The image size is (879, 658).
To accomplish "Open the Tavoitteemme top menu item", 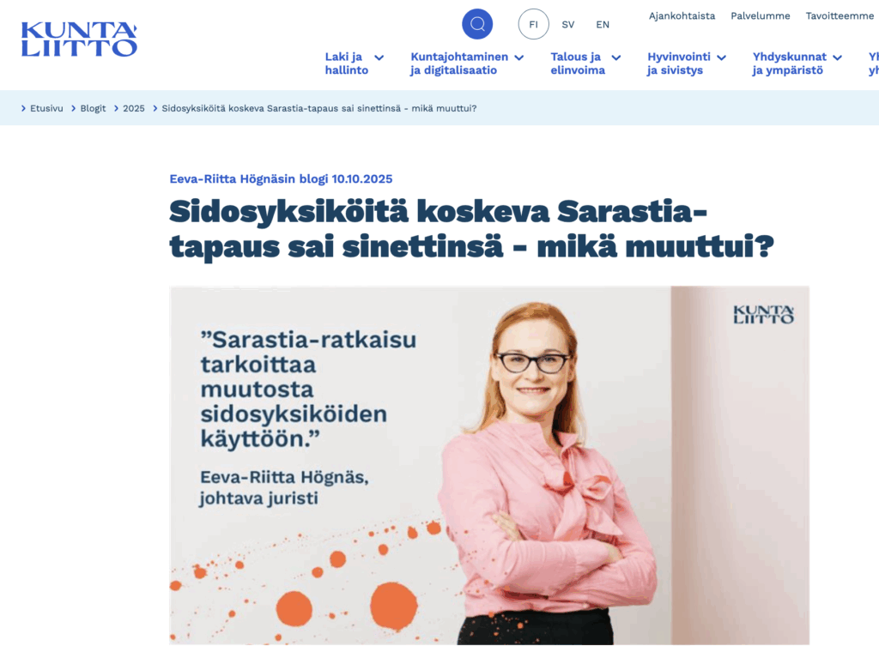I will [840, 15].
